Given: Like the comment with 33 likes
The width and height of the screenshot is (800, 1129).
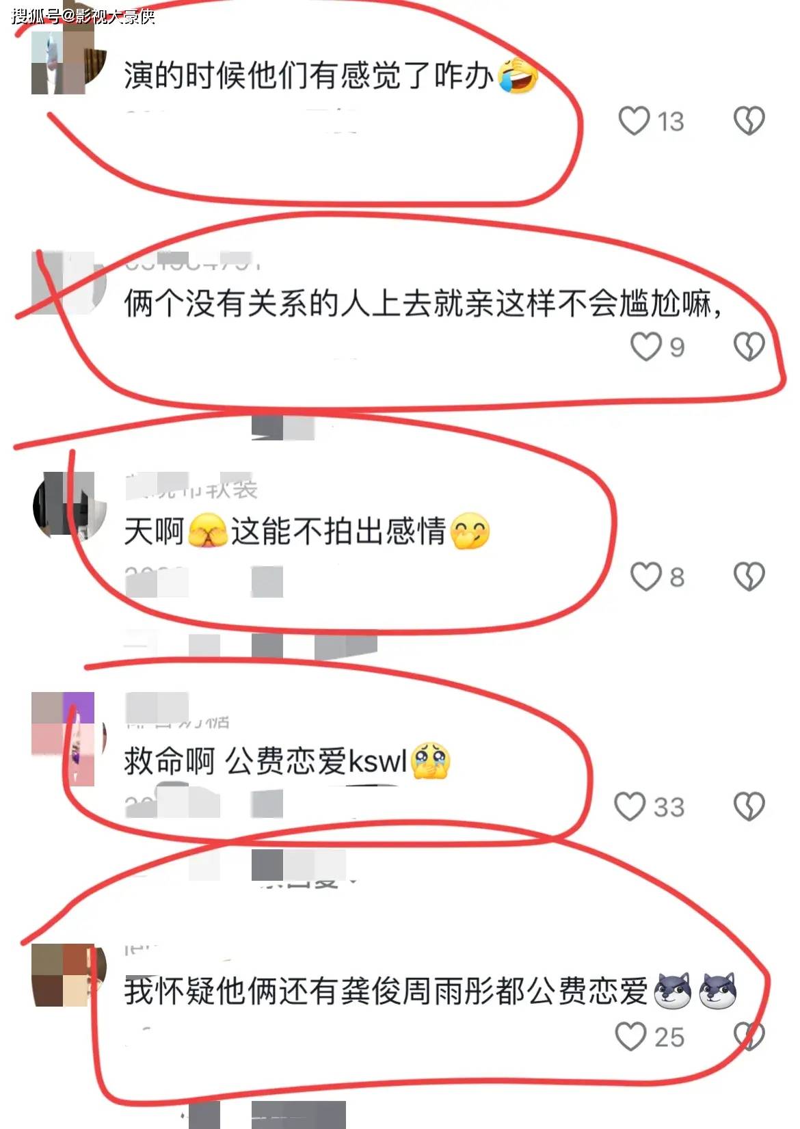Looking at the screenshot, I should click(630, 806).
